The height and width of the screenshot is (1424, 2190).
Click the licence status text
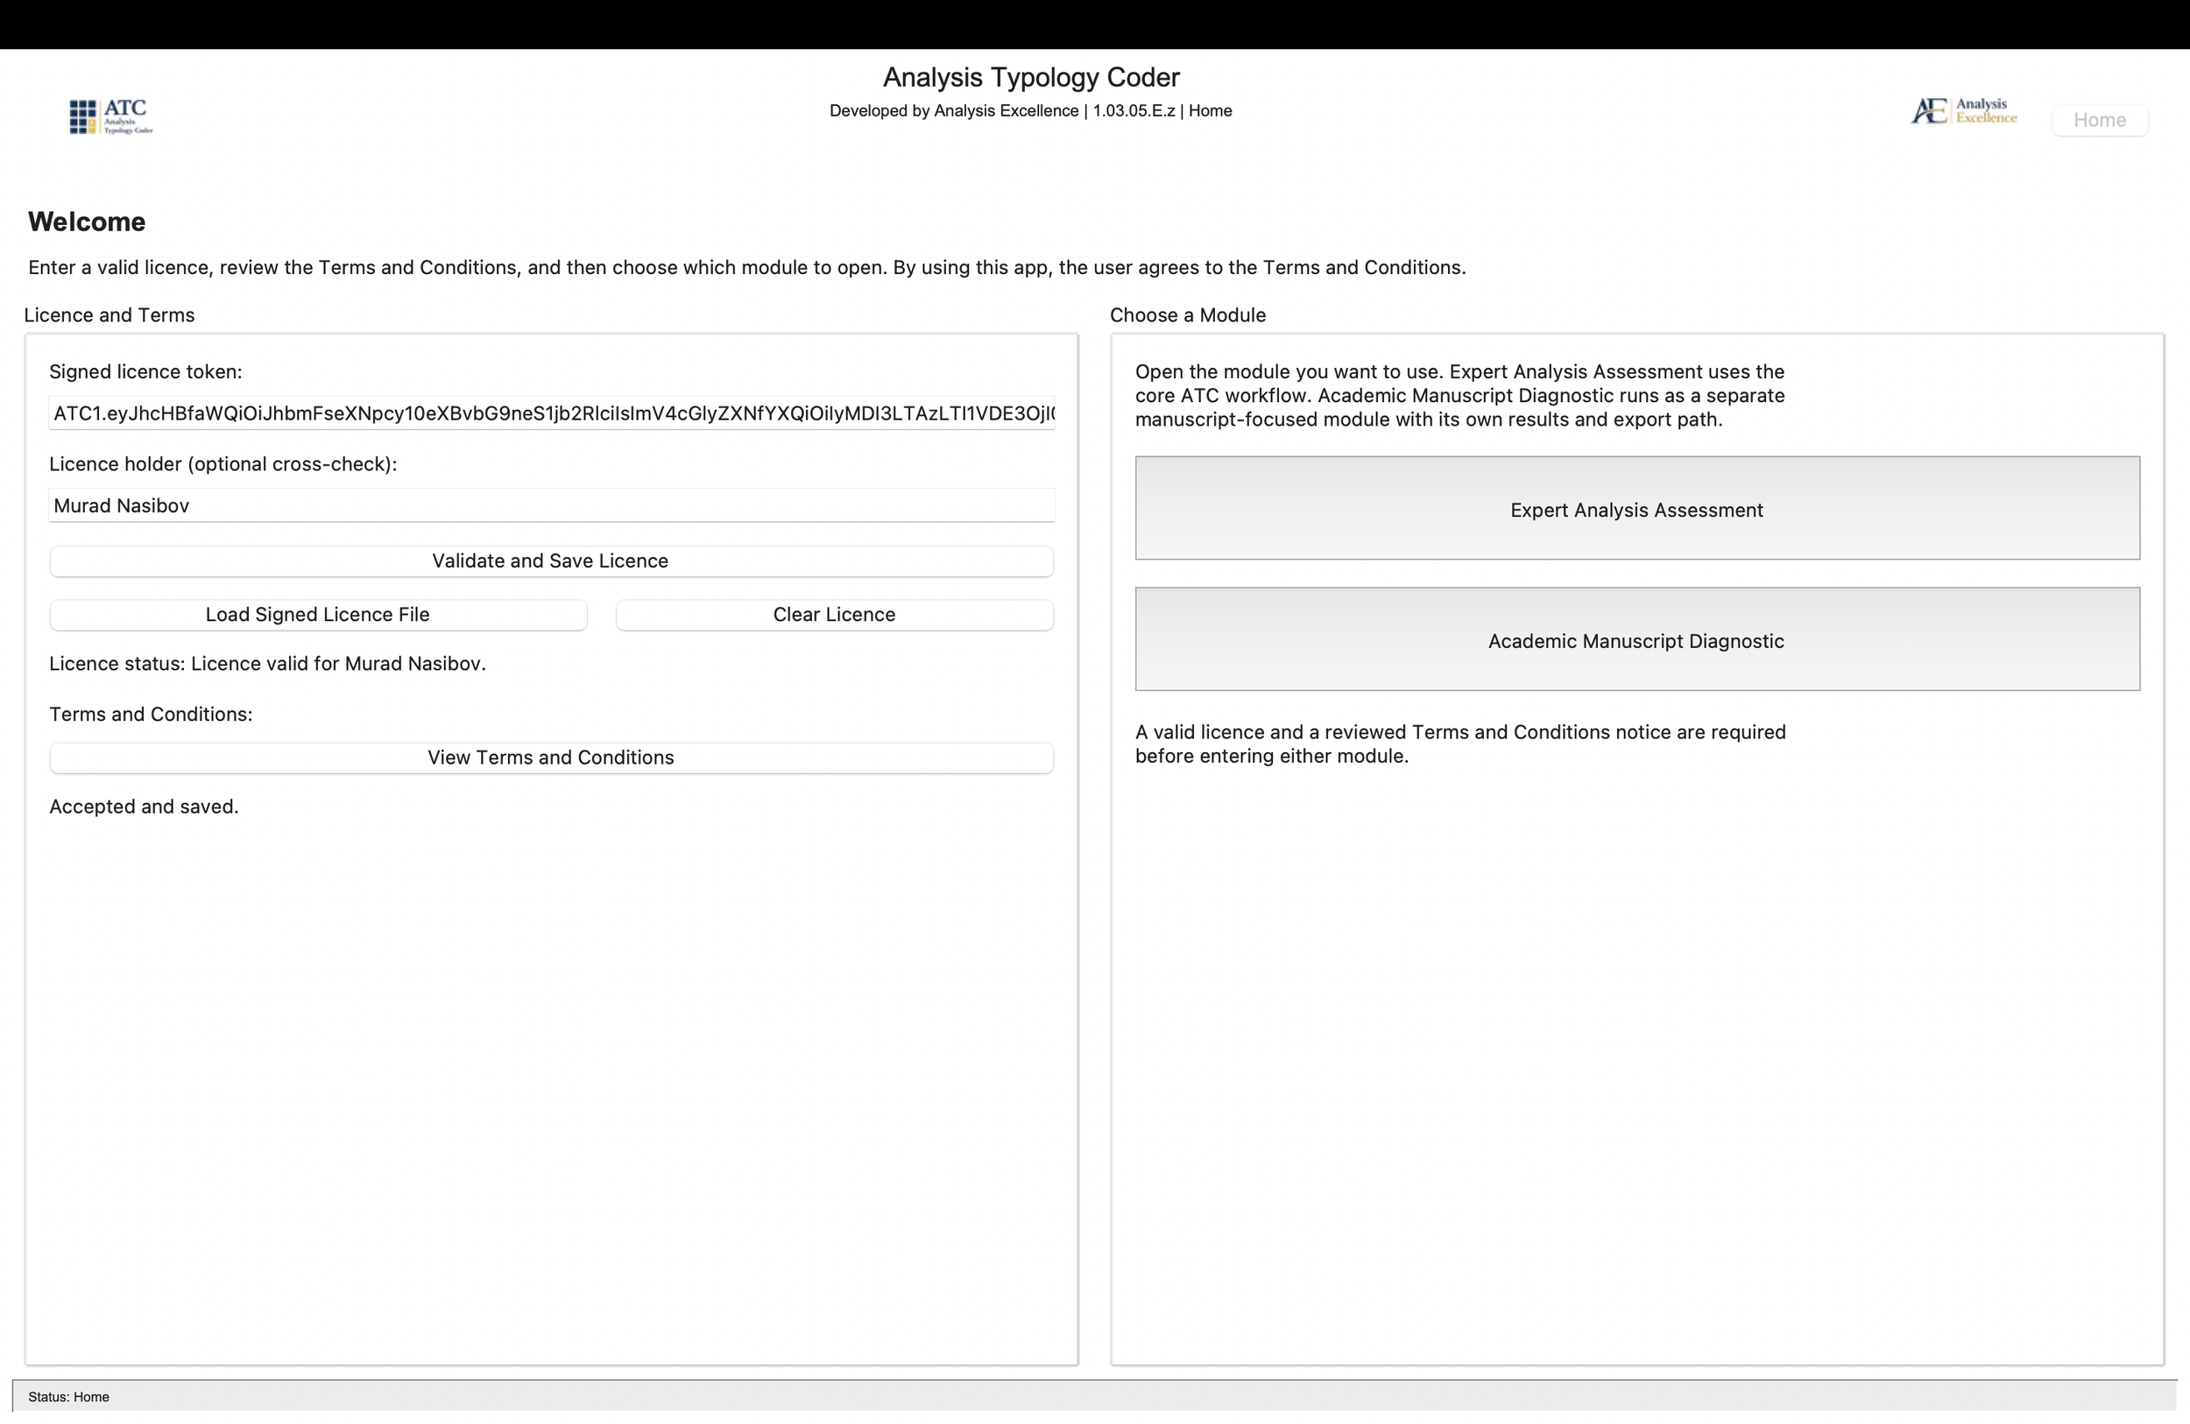pos(267,663)
